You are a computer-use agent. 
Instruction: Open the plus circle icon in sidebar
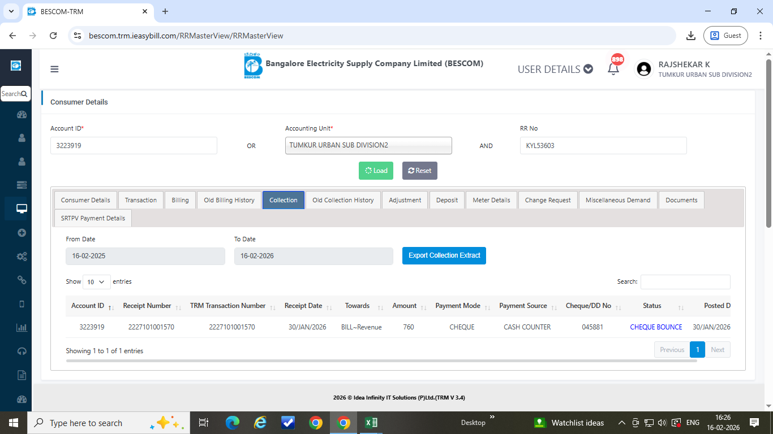(x=22, y=232)
